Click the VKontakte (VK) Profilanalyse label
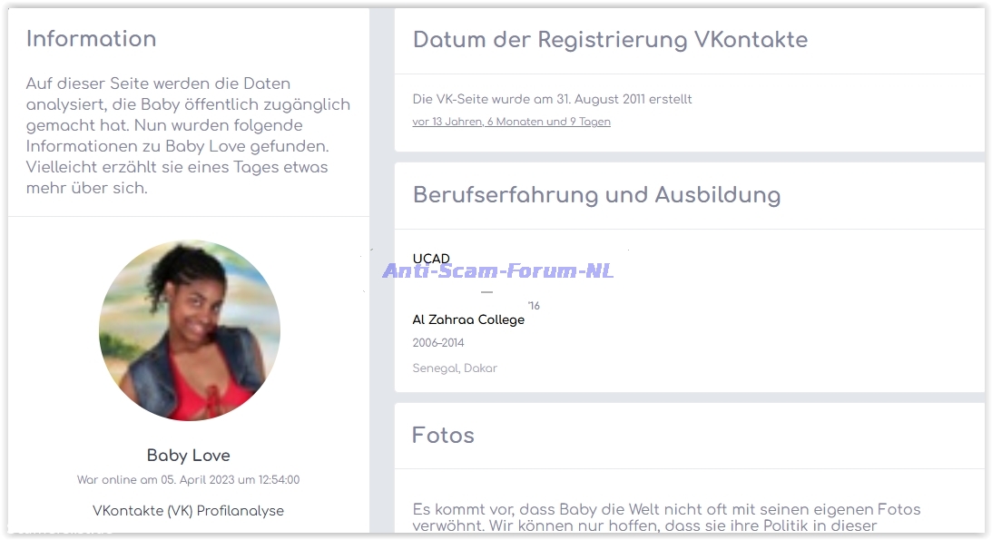The height and width of the screenshot is (540, 992). [x=188, y=511]
